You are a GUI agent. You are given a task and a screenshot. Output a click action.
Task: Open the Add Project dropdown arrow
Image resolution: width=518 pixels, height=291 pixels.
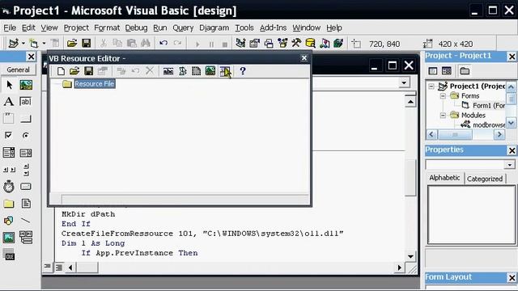23,43
